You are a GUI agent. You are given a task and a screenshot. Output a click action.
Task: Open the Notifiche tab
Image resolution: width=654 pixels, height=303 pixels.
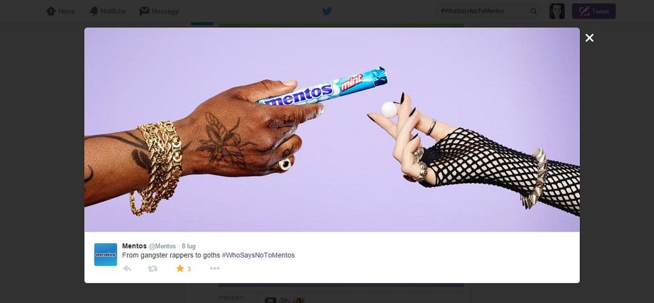[x=107, y=11]
